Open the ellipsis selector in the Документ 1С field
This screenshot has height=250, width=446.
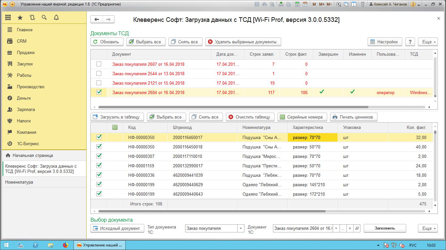click(x=343, y=228)
